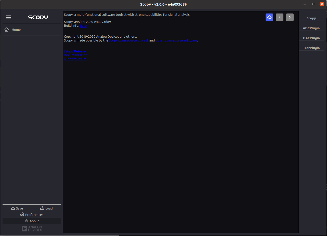Switch to the TestPlugin tab

[x=311, y=48]
